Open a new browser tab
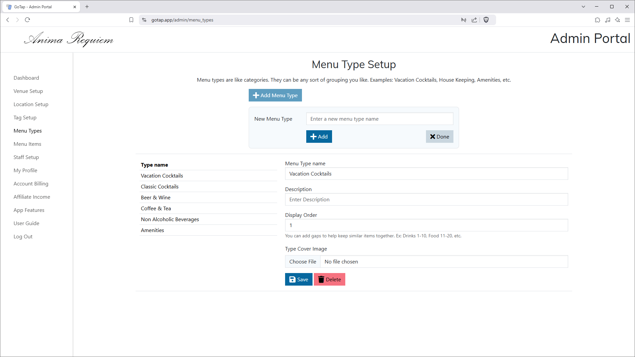This screenshot has height=357, width=635. click(x=87, y=7)
